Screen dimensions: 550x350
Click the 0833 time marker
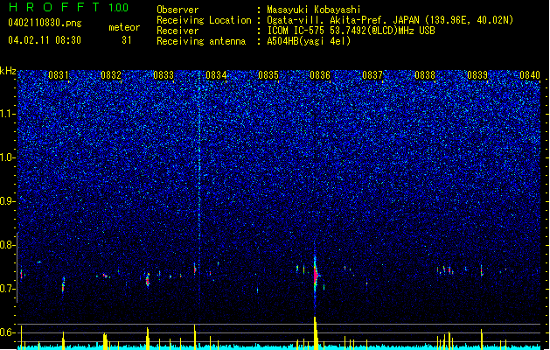(x=164, y=75)
